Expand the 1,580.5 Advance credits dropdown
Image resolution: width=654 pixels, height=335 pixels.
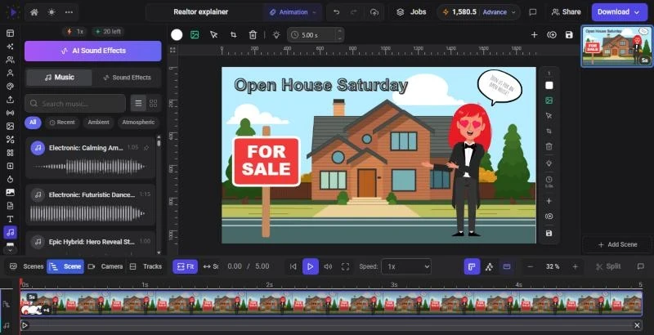tap(479, 12)
